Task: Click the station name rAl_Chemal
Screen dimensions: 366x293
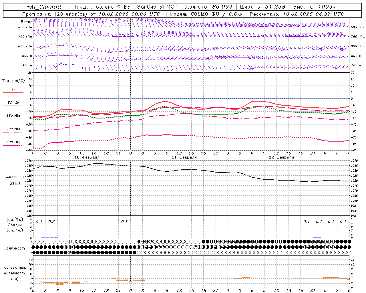Action: pyautogui.click(x=44, y=7)
